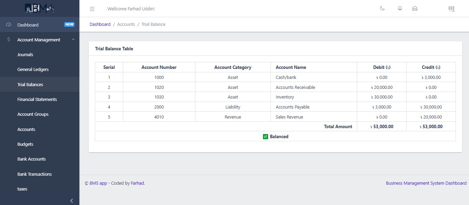Click the Wellcome Farhad Uddin! greeting
469x205 pixels.
pyautogui.click(x=131, y=9)
